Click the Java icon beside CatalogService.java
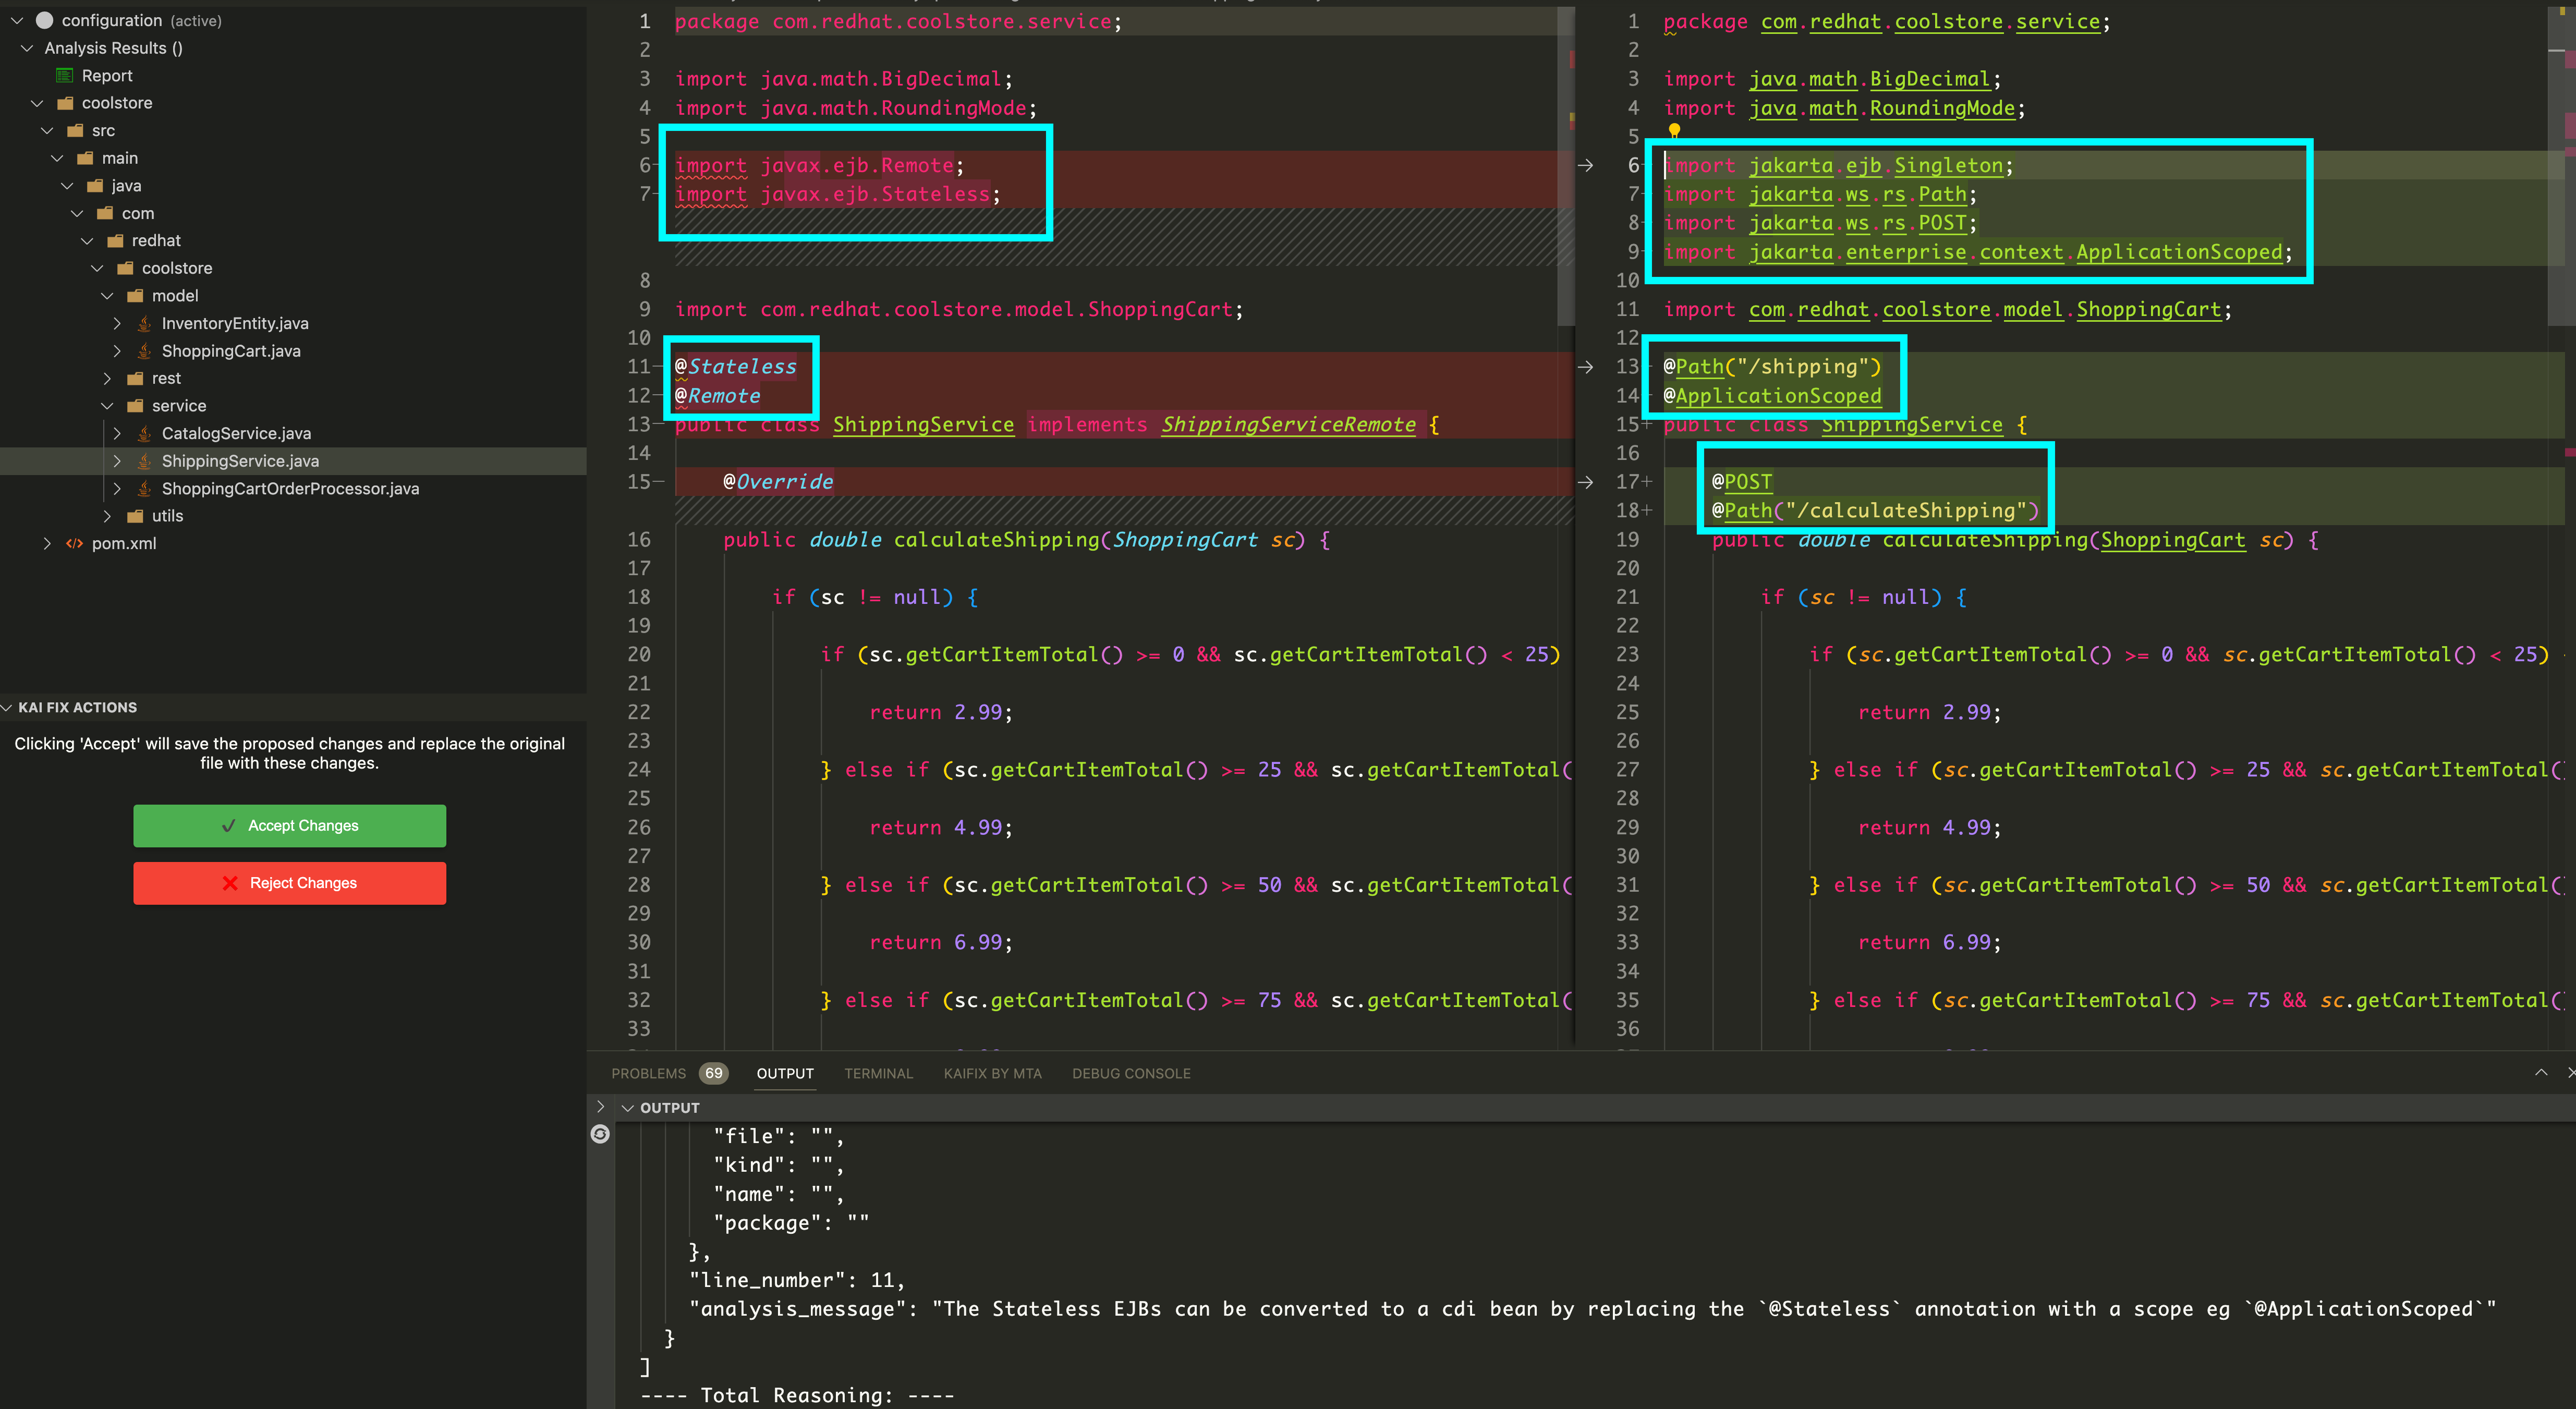This screenshot has height=1409, width=2576. point(144,433)
